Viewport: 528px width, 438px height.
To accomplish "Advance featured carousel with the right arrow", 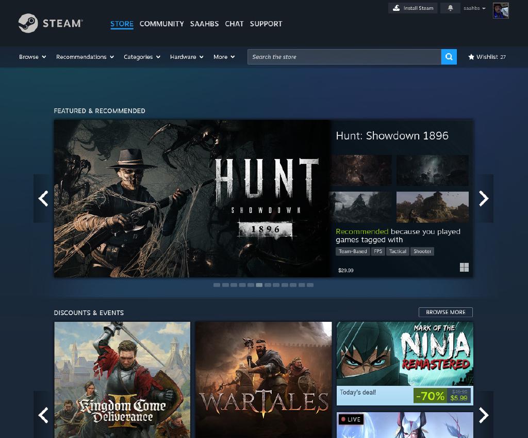I will tap(483, 198).
